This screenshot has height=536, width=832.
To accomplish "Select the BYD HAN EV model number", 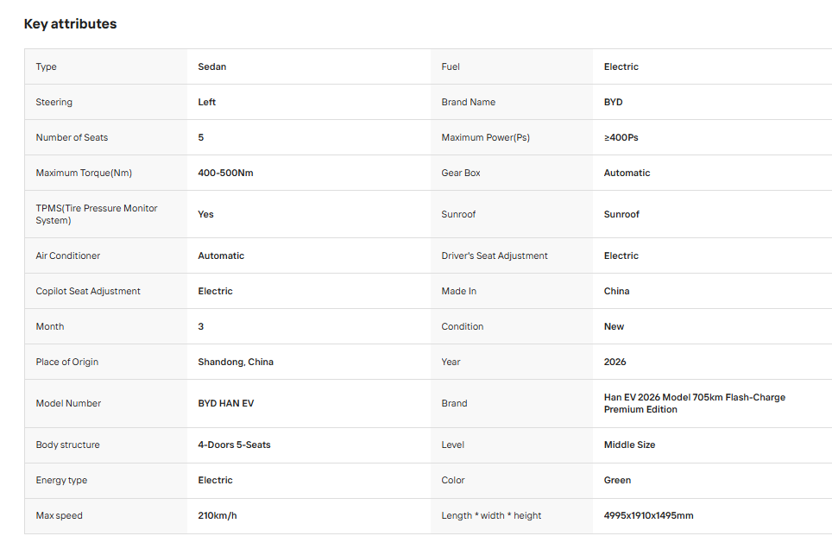I will pyautogui.click(x=226, y=403).
